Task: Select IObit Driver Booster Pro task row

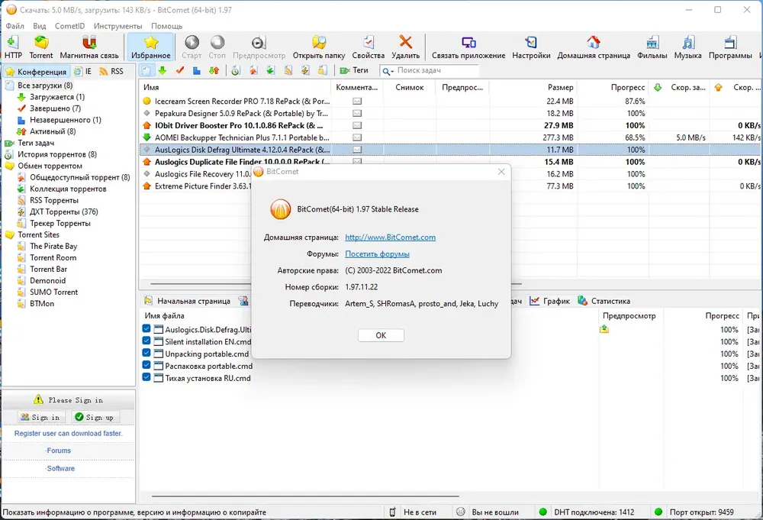Action: tap(450, 125)
